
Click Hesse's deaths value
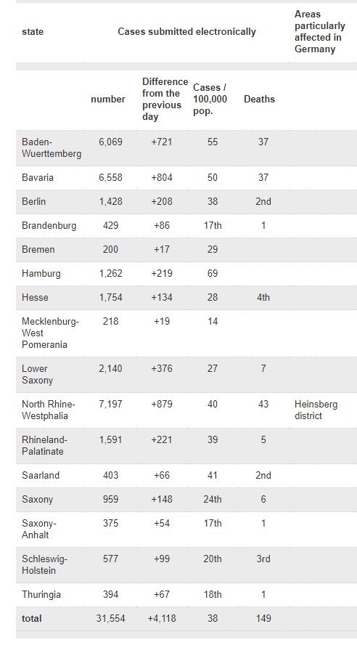pos(263,297)
